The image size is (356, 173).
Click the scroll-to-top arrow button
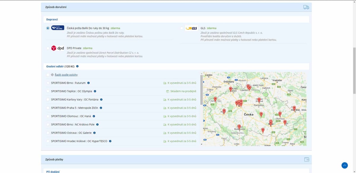pyautogui.click(x=344, y=165)
